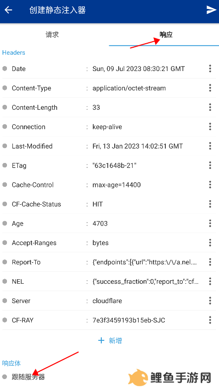Open the three-dot menu for Date header

[210, 69]
